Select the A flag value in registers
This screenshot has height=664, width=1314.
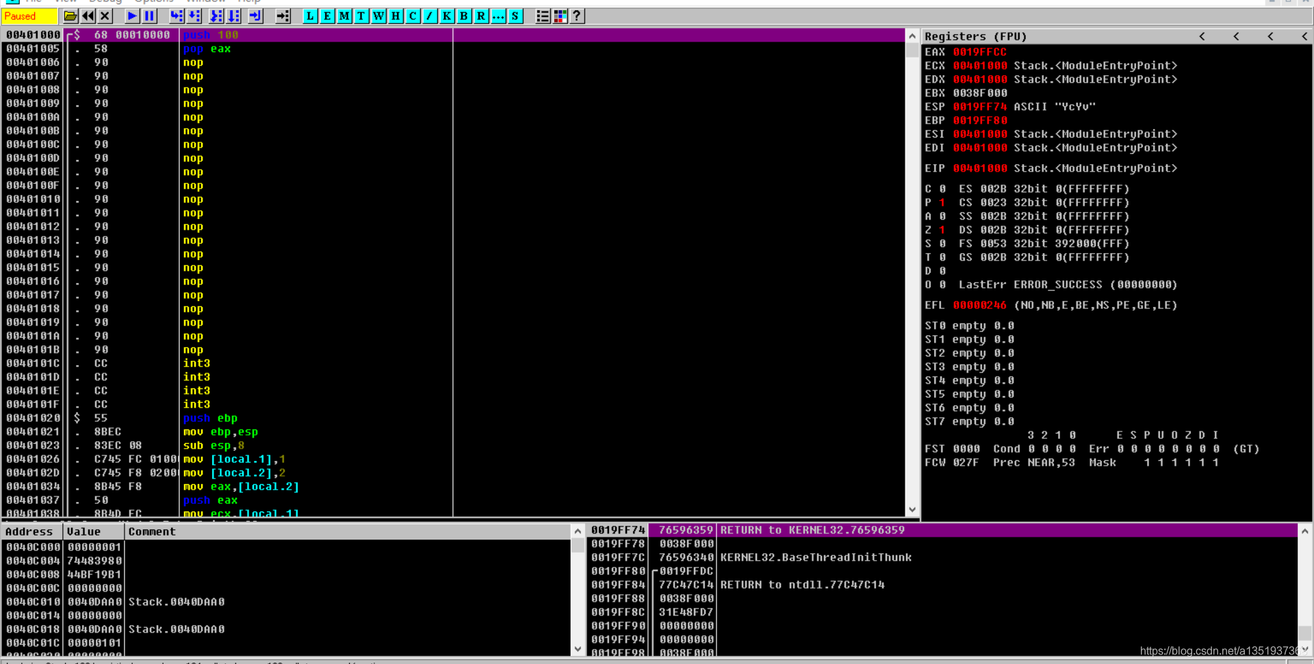point(942,216)
